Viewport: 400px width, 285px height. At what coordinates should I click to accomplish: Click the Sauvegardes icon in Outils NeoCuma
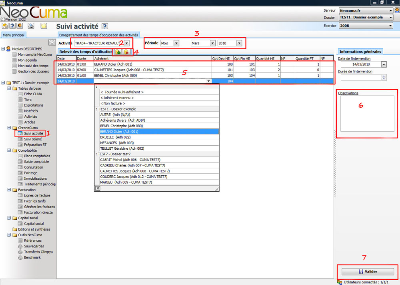(x=20, y=246)
